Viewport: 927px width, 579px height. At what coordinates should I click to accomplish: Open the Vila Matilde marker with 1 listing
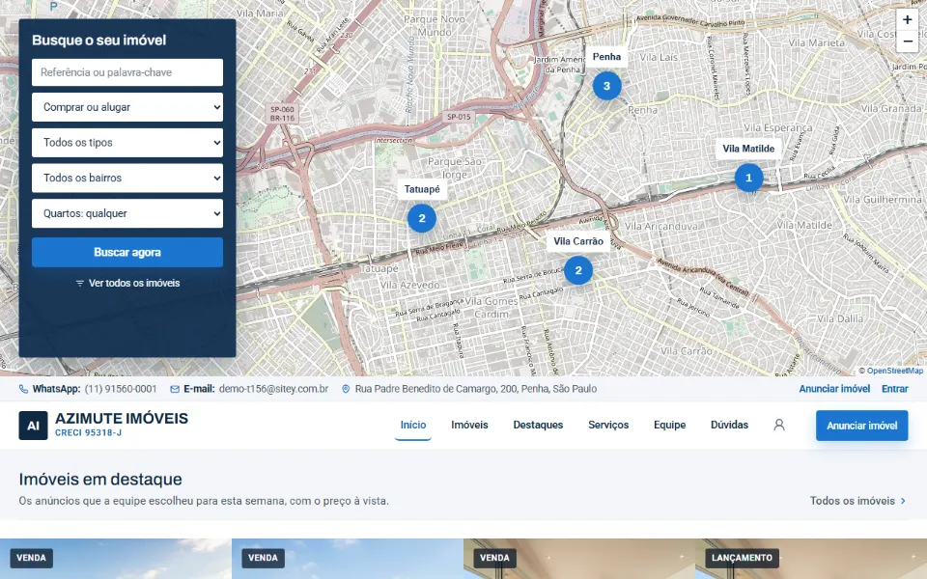click(x=748, y=178)
